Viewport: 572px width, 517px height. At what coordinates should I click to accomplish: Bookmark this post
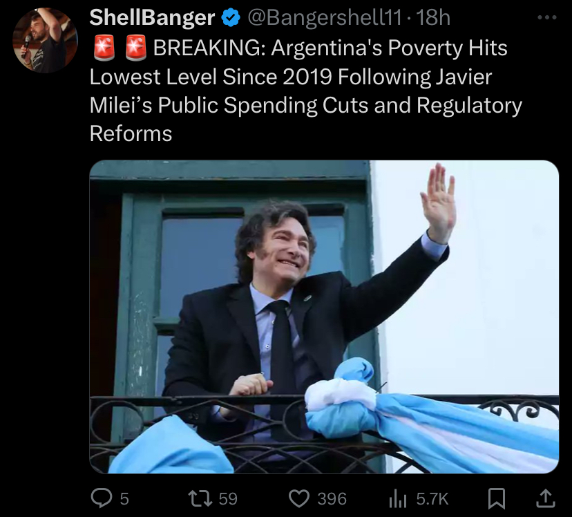pyautogui.click(x=497, y=498)
